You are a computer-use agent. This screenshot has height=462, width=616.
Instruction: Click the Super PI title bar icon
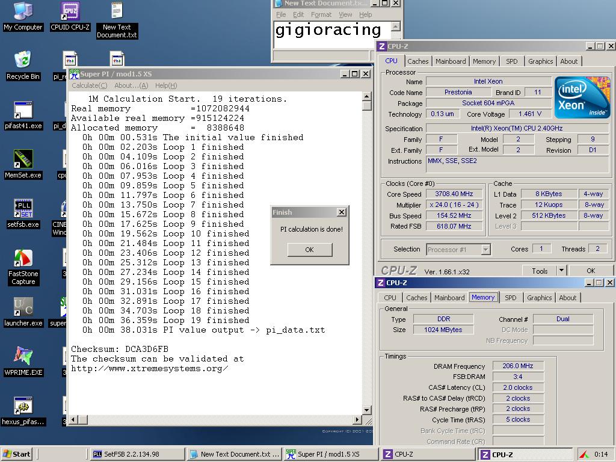click(74, 74)
